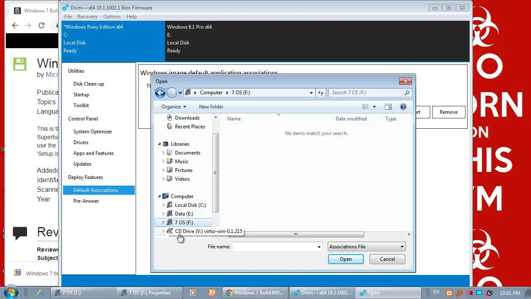
Task: Click the Recent Places icon in the tree
Action: click(169, 127)
